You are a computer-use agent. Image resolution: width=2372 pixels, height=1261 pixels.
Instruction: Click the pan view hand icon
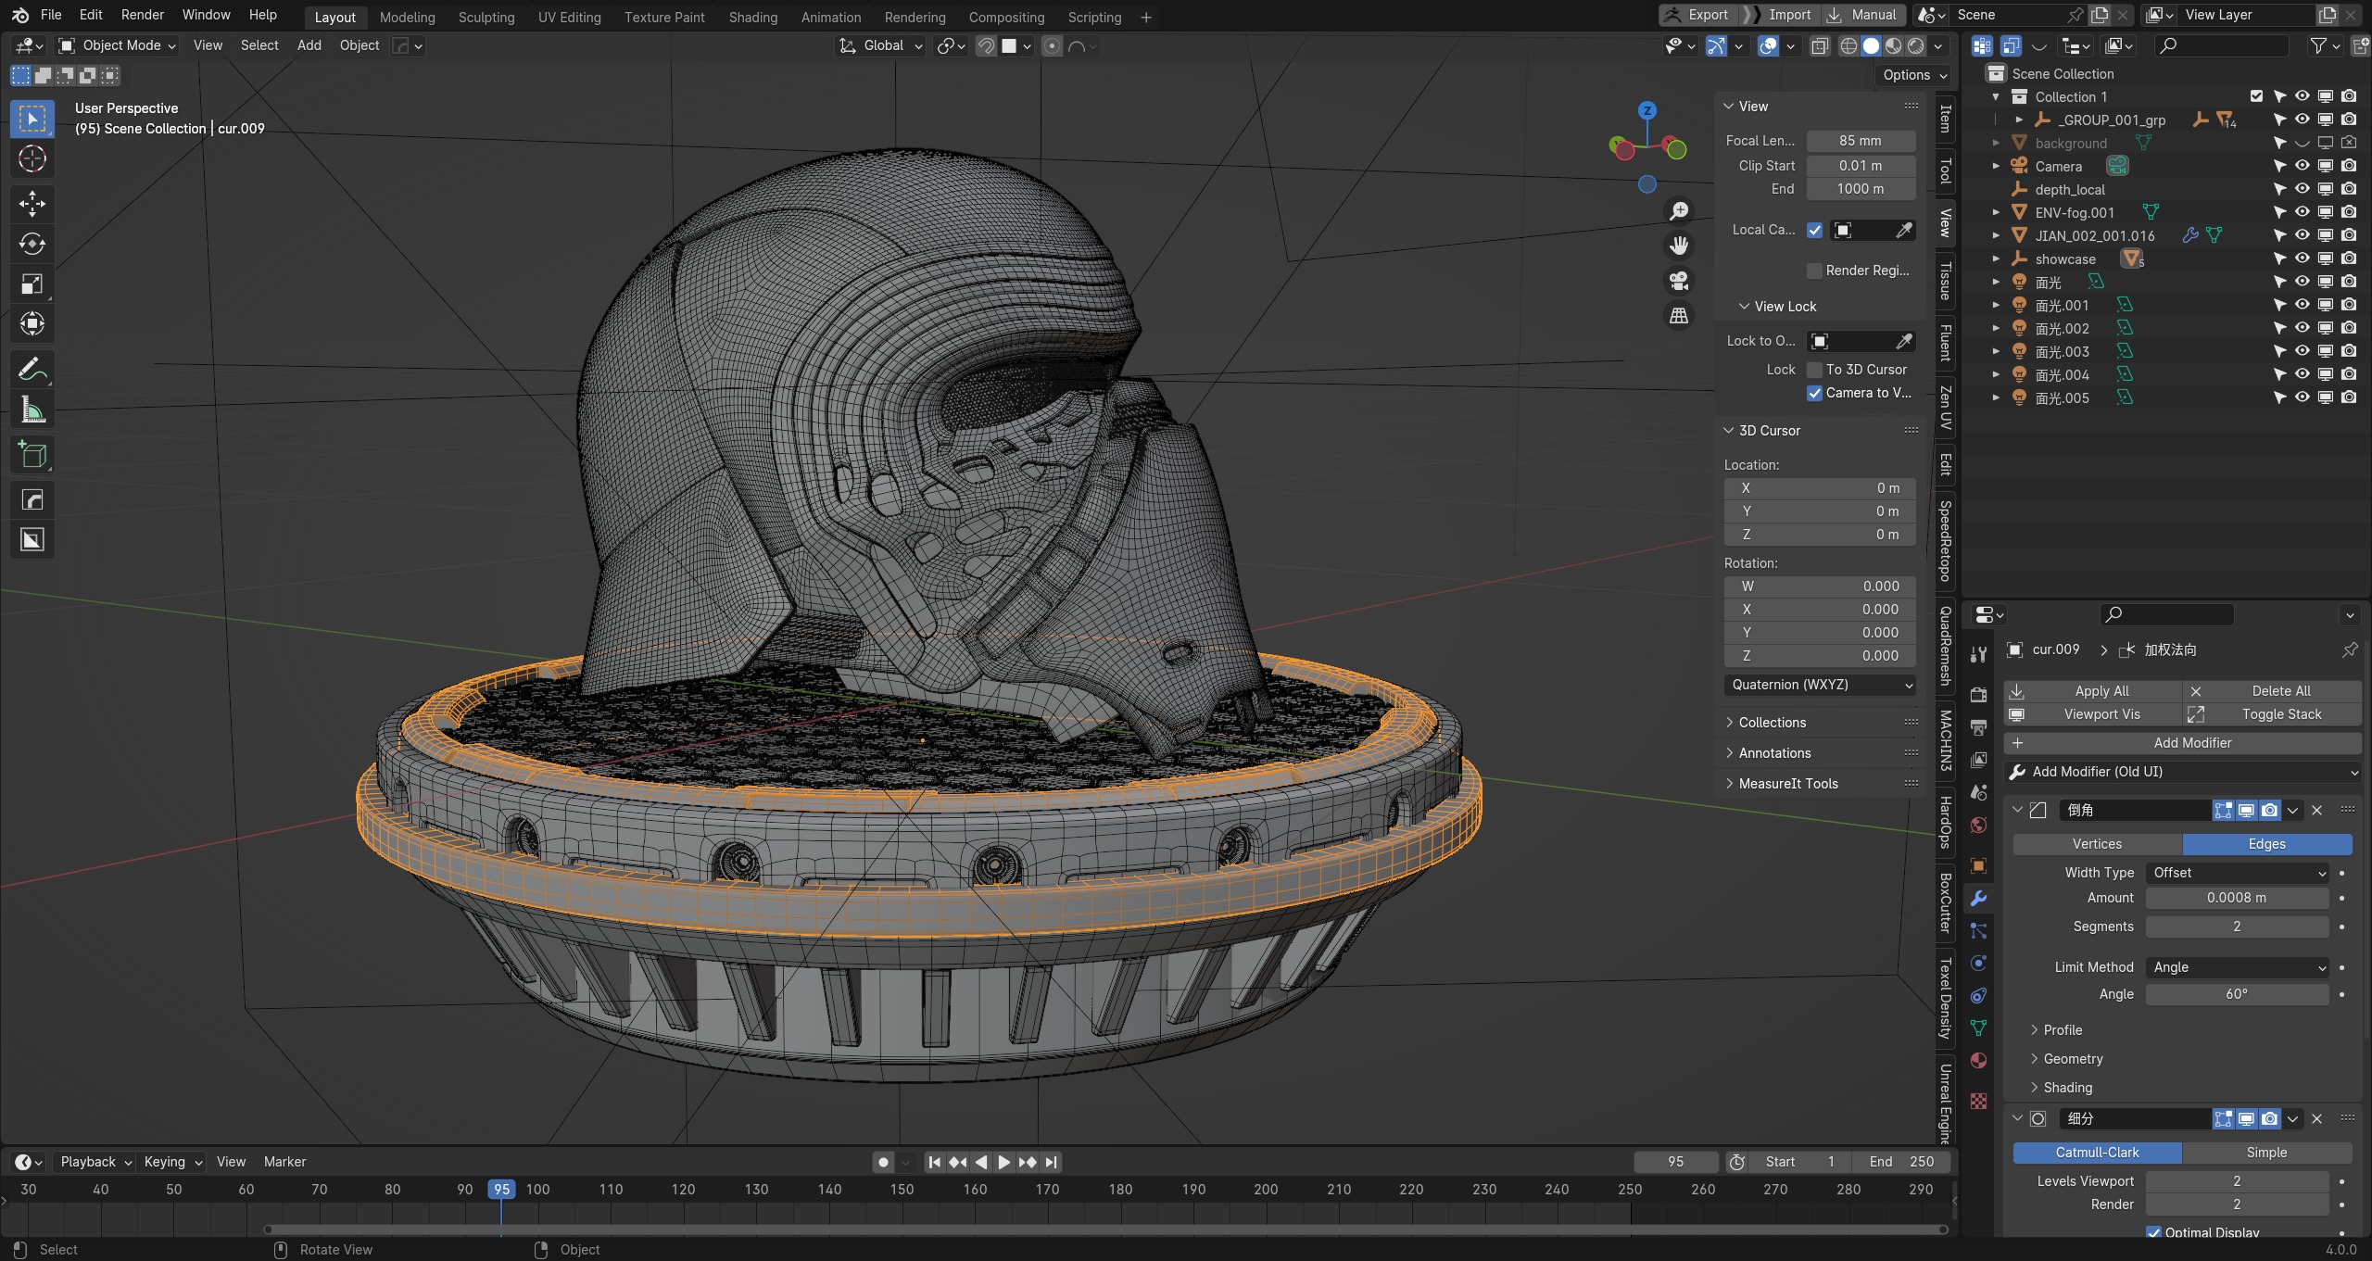[1679, 246]
